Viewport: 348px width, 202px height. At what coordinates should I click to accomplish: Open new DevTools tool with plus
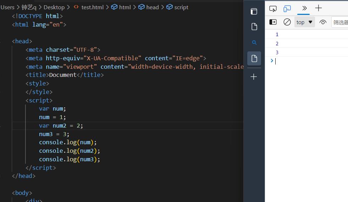(x=319, y=8)
